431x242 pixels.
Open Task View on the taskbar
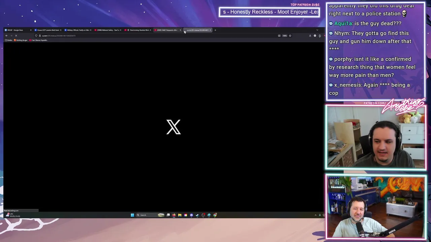[x=168, y=215]
